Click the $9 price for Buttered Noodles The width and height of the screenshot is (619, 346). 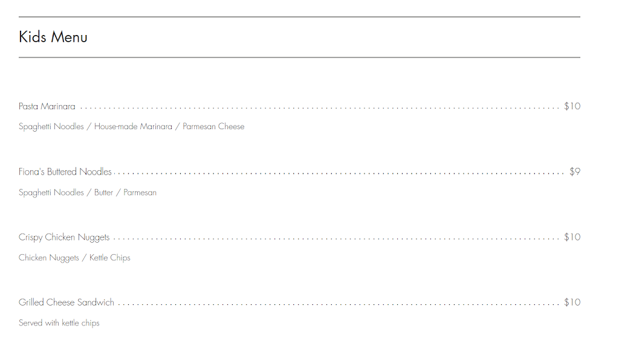click(x=574, y=172)
